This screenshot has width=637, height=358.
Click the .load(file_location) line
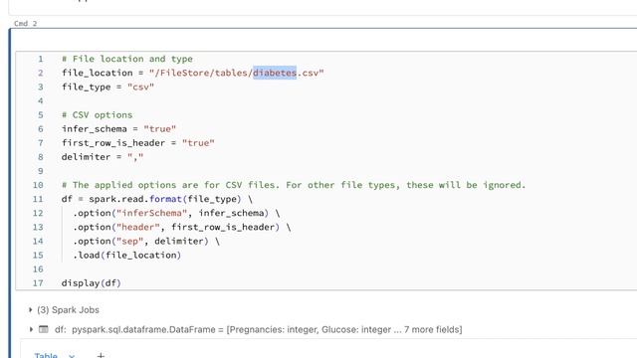click(126, 255)
